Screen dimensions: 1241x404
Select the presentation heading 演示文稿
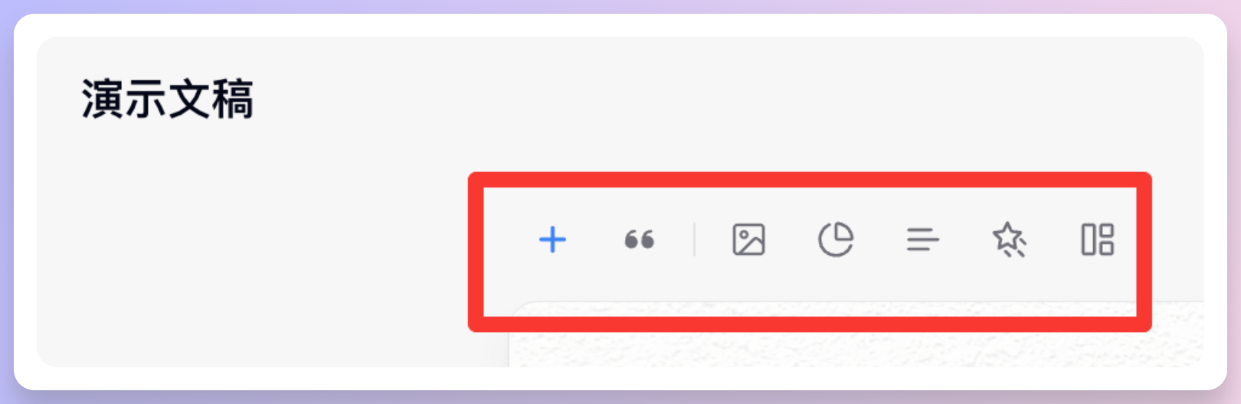point(167,99)
